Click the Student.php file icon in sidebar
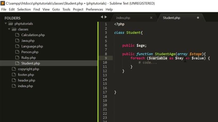 [x=17, y=63]
